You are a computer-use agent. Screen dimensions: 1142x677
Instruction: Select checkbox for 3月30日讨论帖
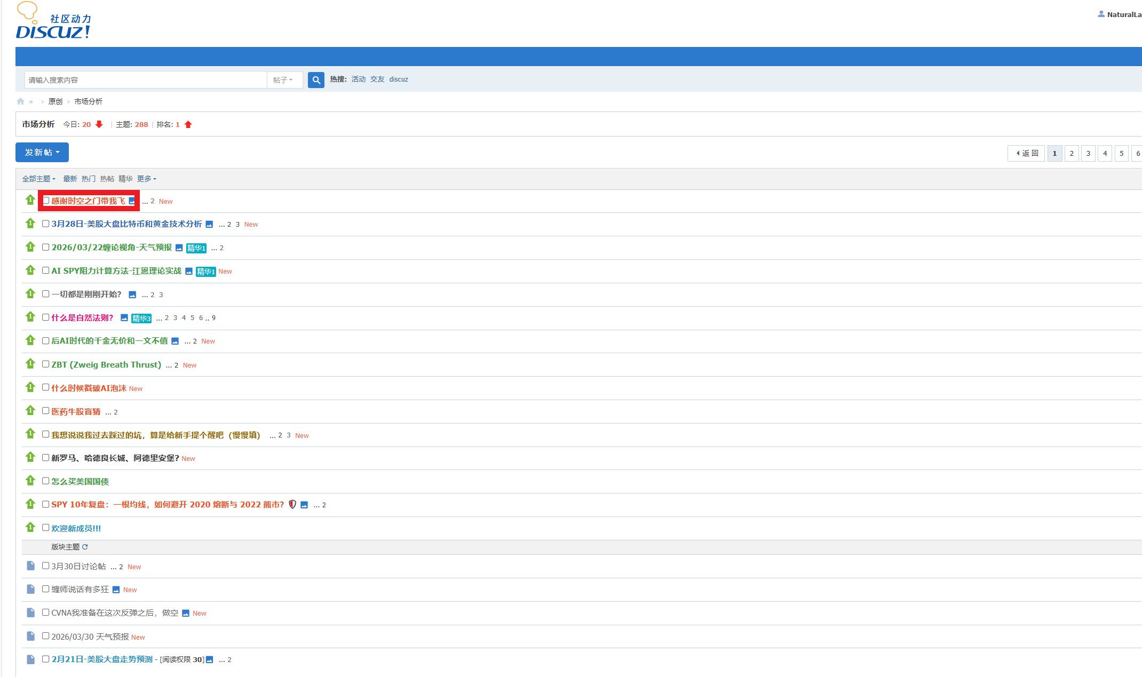click(46, 566)
